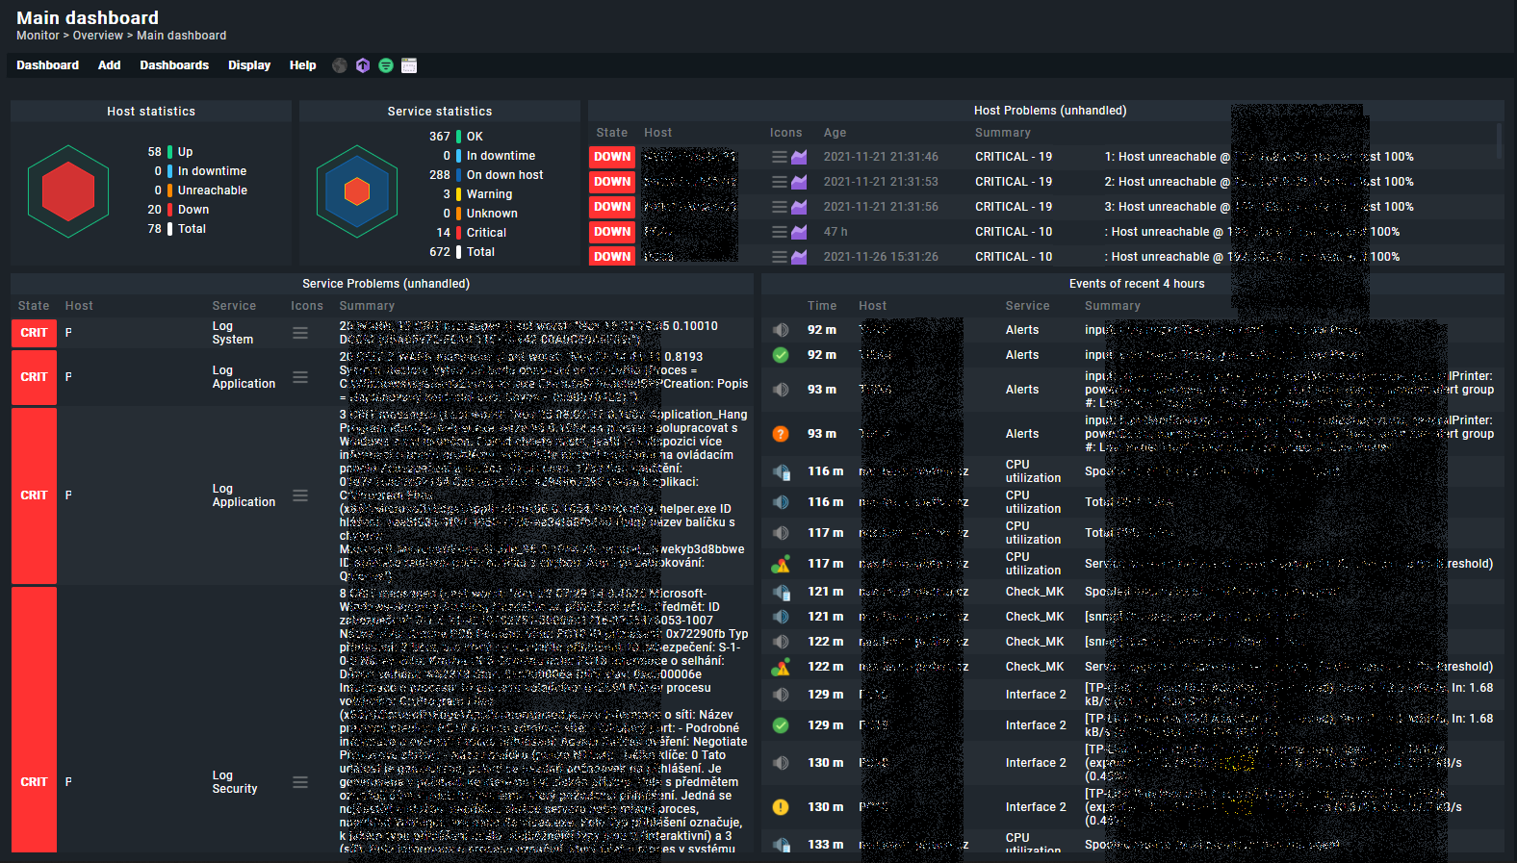Image resolution: width=1517 pixels, height=863 pixels.
Task: Open the Service statistics dashlet title
Action: [440, 112]
